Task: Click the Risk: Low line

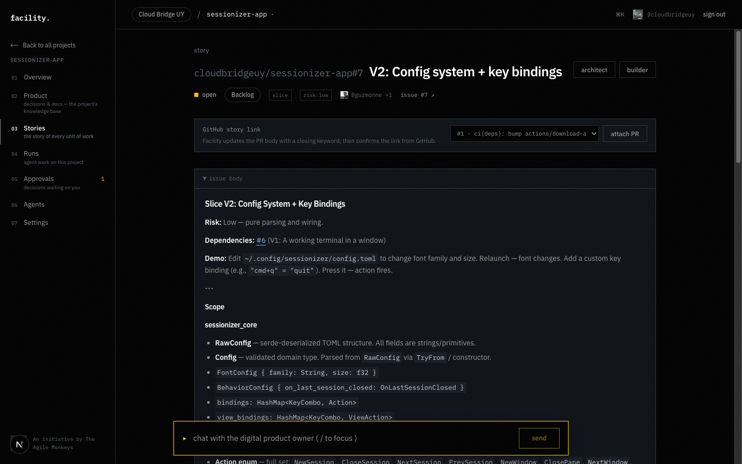Action: (264, 223)
